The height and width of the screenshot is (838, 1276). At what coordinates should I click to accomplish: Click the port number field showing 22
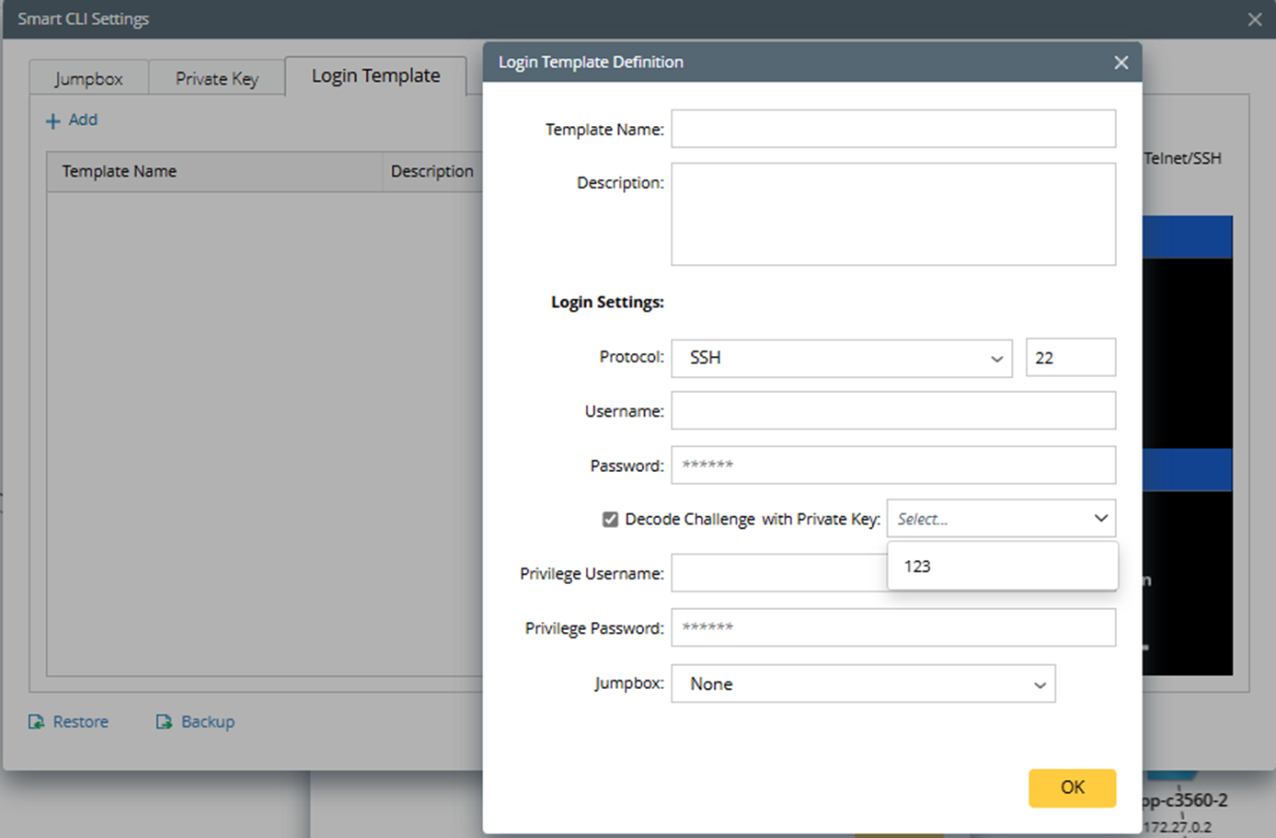[1070, 358]
